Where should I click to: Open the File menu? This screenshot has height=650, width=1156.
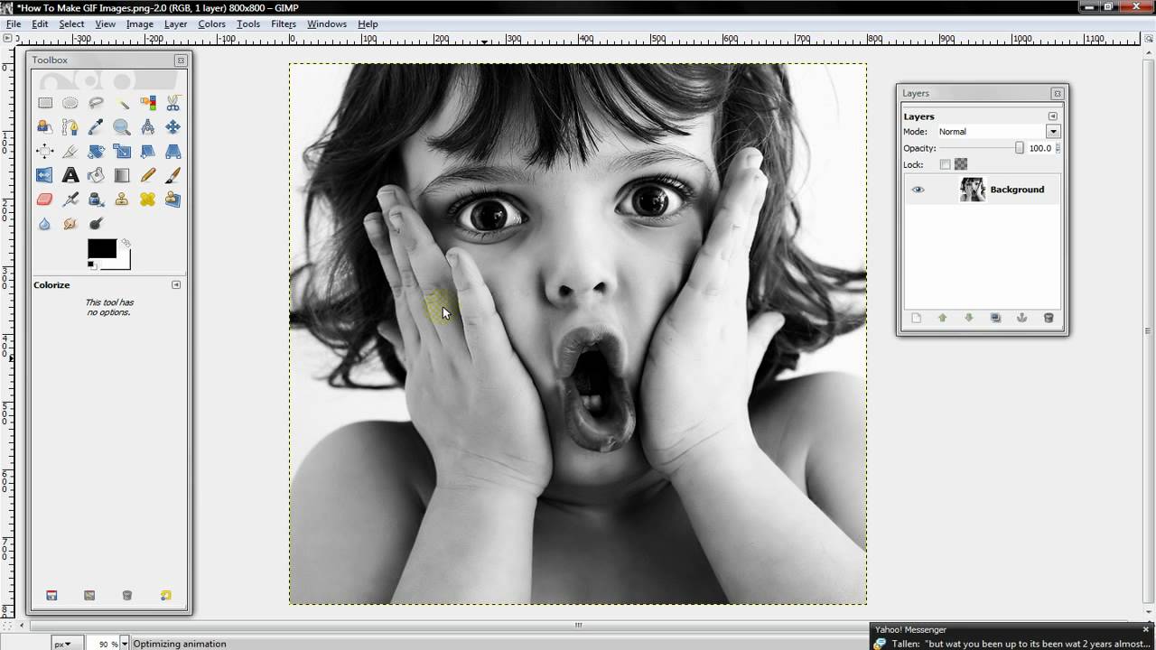(14, 24)
